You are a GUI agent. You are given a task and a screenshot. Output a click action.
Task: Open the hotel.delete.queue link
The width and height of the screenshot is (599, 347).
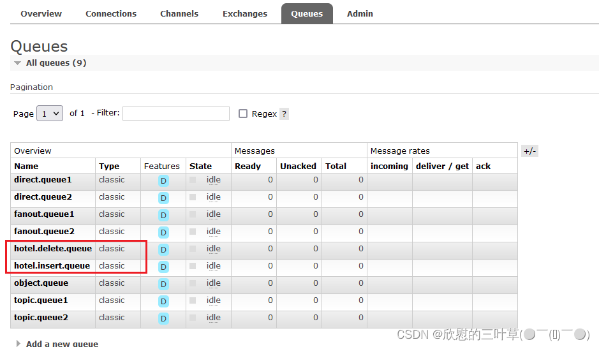(x=53, y=248)
